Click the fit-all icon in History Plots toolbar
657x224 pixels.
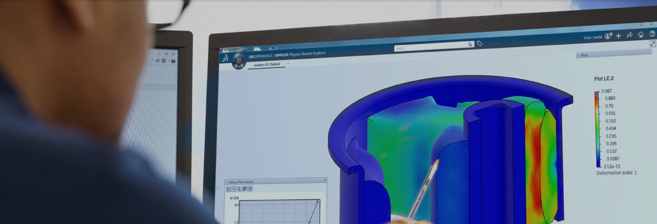pyautogui.click(x=234, y=189)
